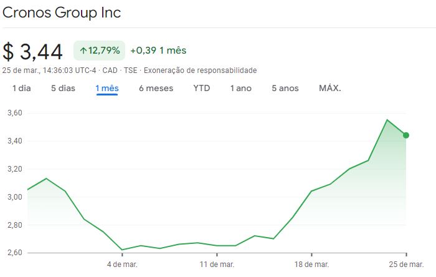The width and height of the screenshot is (436, 277).
Task: Click the green up arrow in percentage badge
Action: point(83,51)
